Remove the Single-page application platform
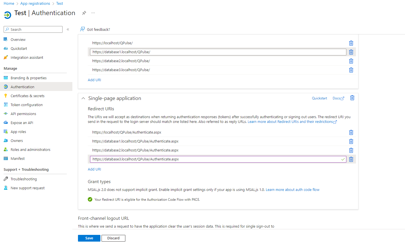 [352, 98]
